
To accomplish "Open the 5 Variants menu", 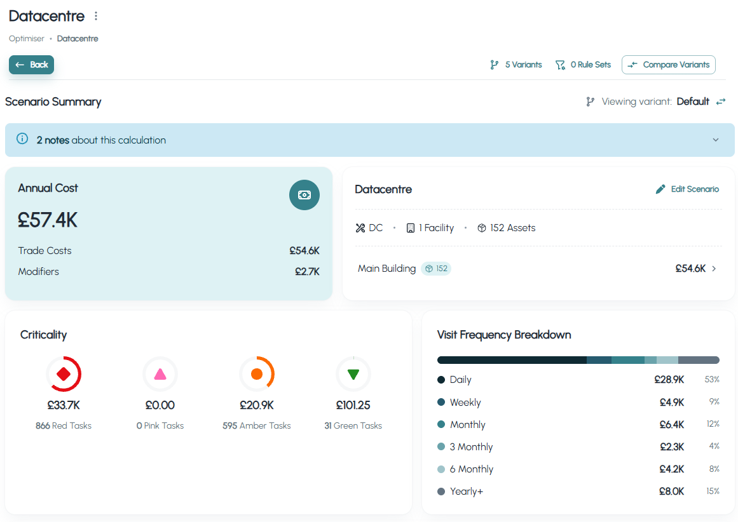I will pos(516,65).
